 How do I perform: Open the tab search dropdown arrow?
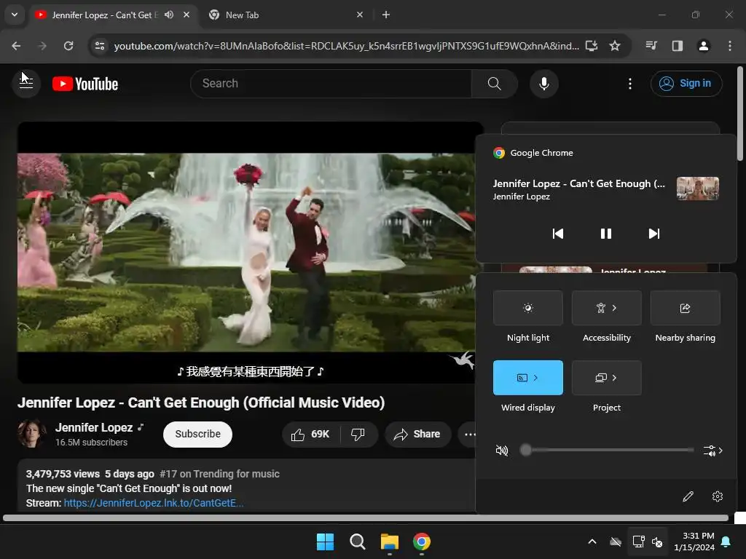pyautogui.click(x=15, y=15)
